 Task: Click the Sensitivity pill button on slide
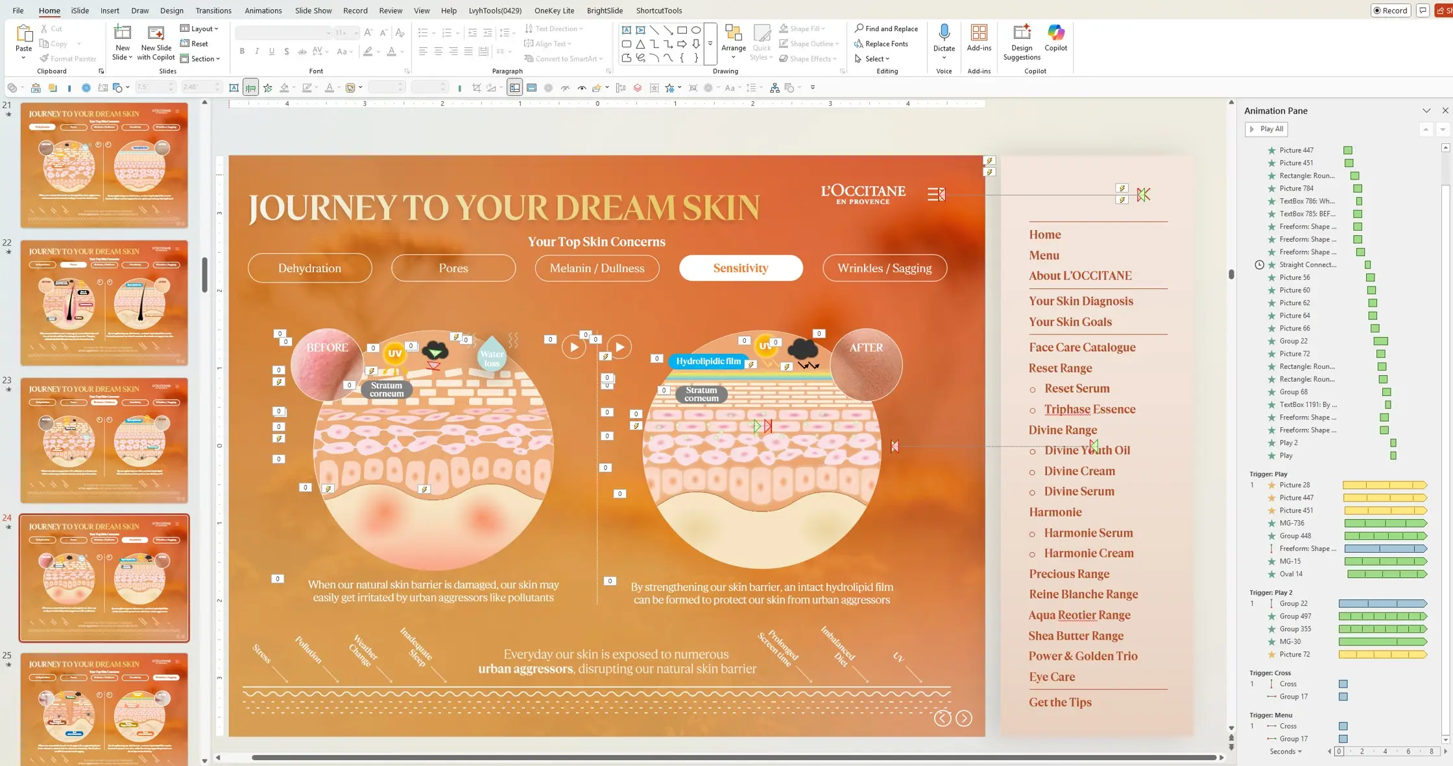[x=741, y=268]
